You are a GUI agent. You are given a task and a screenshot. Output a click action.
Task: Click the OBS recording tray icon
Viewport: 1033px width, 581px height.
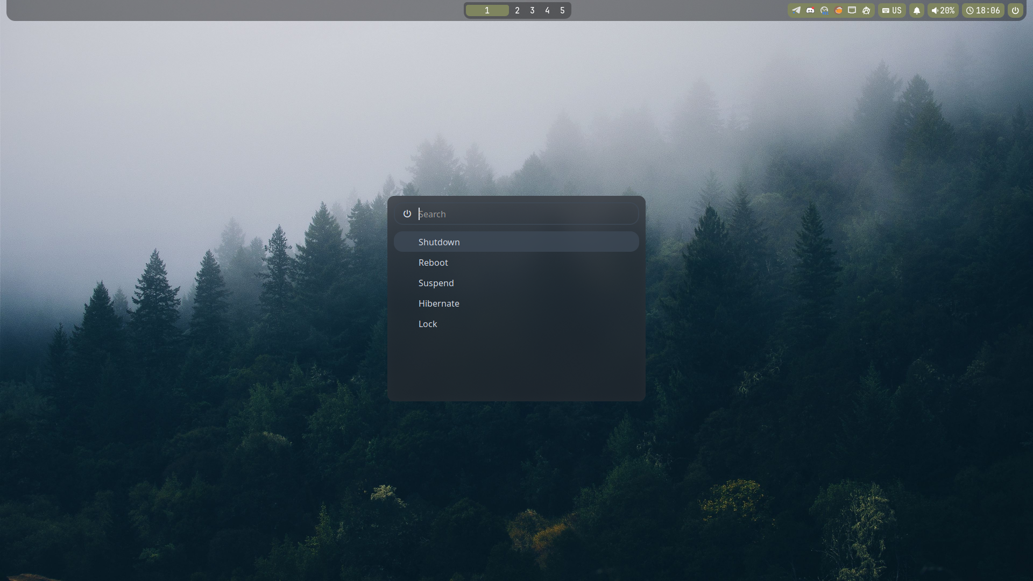point(824,10)
